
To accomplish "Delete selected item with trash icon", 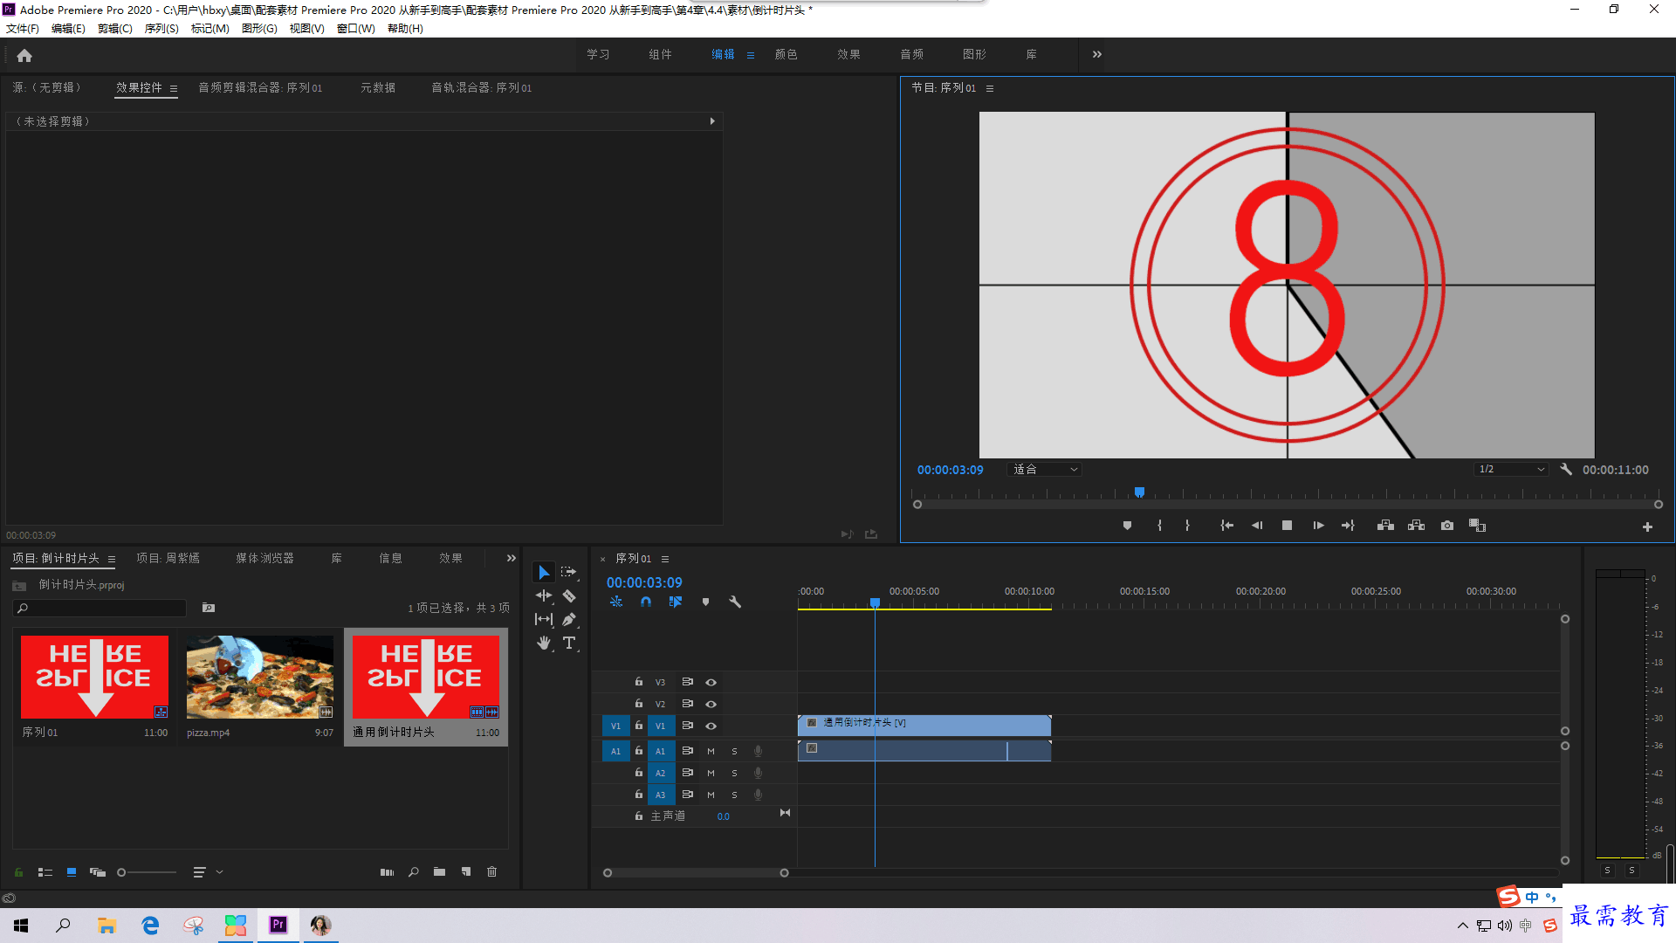I will [491, 872].
